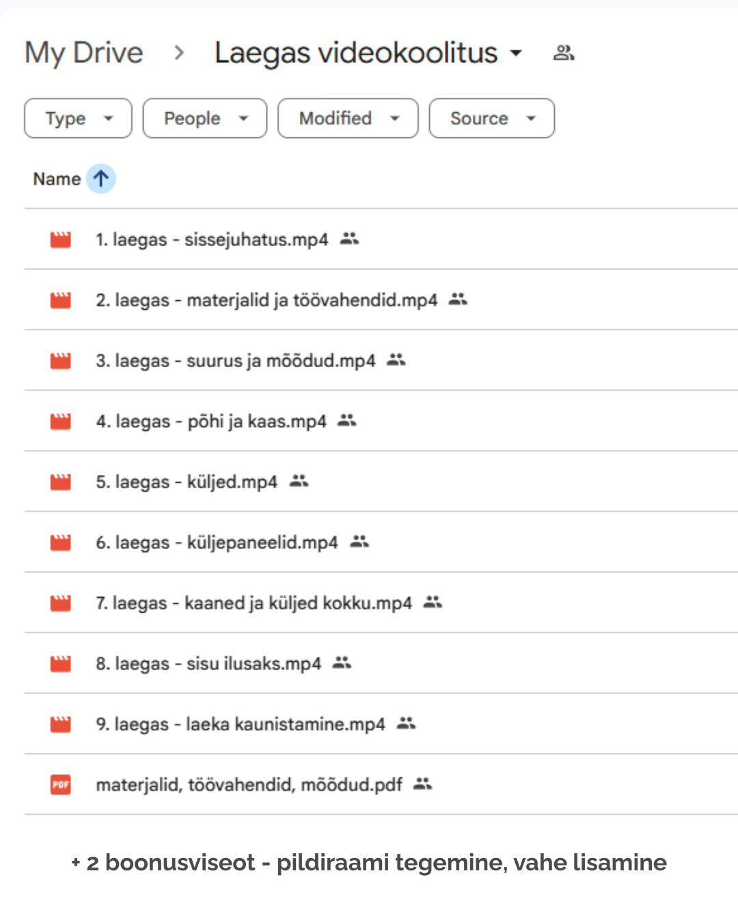Open the file named 8. laegas - sisu ilusaks.mp4
Screen dimensions: 738x923
click(207, 663)
